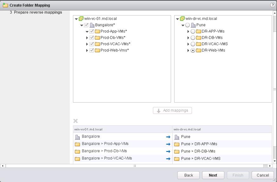Cancel the folder mapping wizard
The image size is (277, 182).
(x=263, y=175)
